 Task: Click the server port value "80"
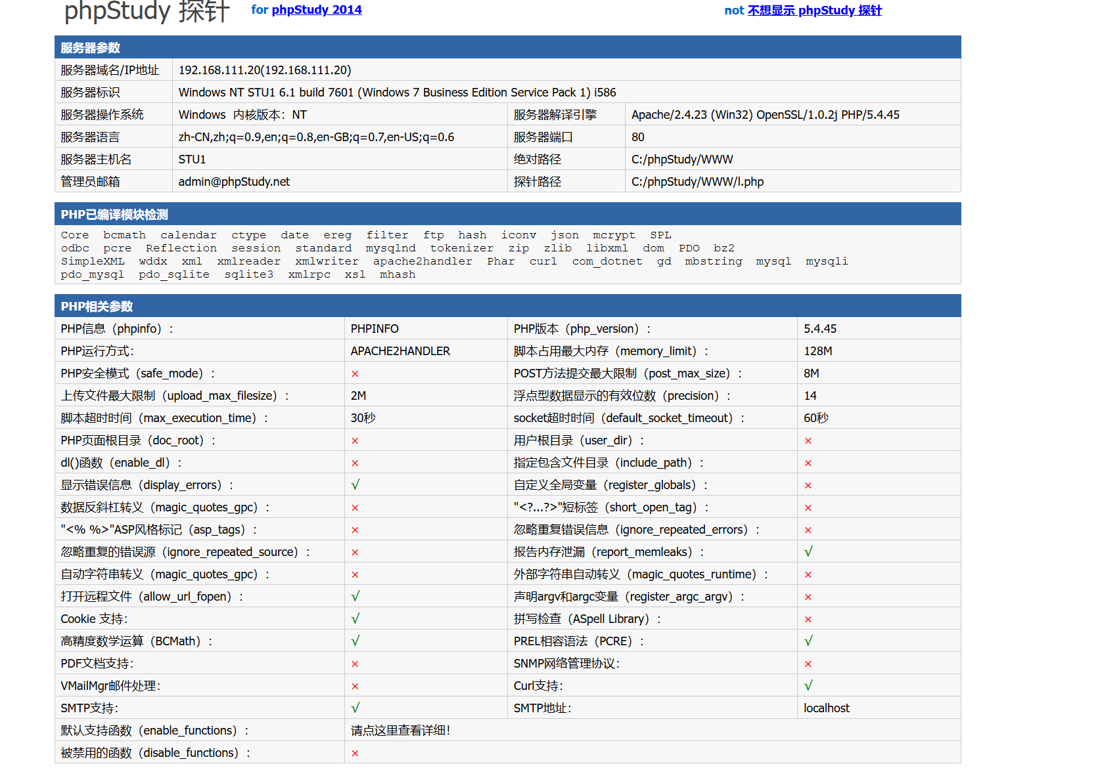click(638, 137)
